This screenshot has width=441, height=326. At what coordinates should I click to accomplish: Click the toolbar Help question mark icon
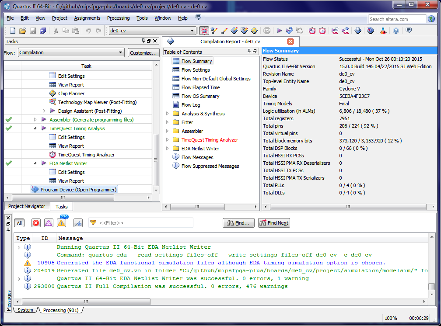[x=396, y=31]
